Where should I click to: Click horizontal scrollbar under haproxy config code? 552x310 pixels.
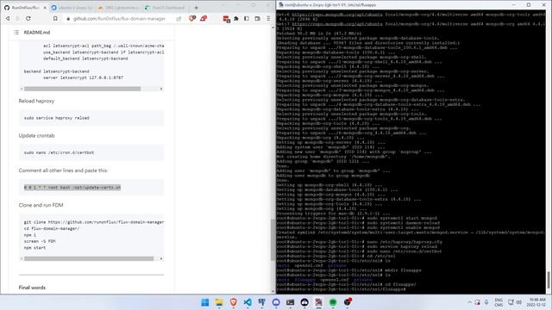coord(83,89)
